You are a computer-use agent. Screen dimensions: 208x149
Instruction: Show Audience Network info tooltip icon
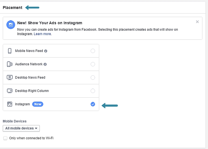point(45,64)
